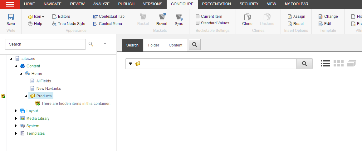362x151 pixels.
Task: Expand the Media Library tree node
Action: point(16,119)
